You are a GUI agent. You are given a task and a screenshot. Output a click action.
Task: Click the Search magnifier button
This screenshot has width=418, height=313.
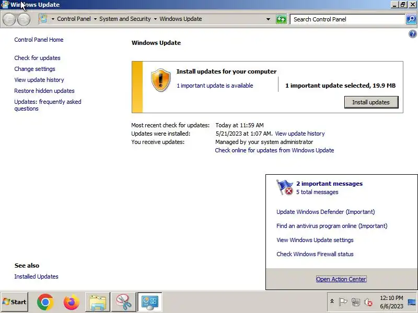pos(411,19)
